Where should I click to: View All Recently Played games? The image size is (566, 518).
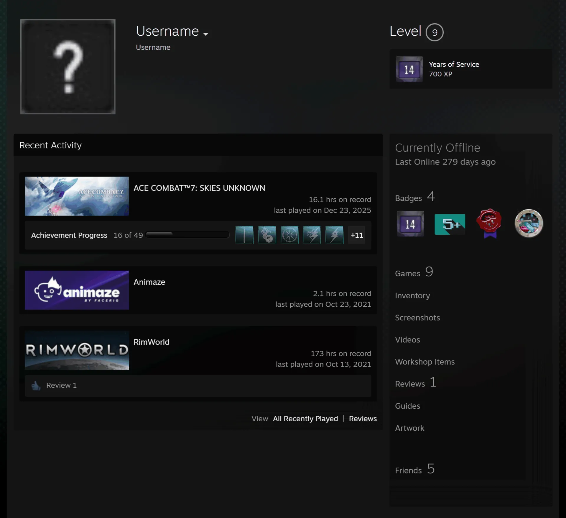tap(305, 419)
